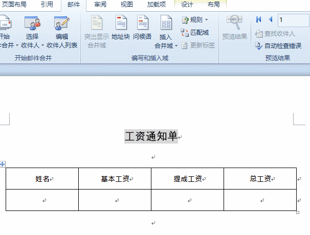310x235 pixels.
Task: Expand the 插入合并域 dropdown
Action: pyautogui.click(x=166, y=45)
